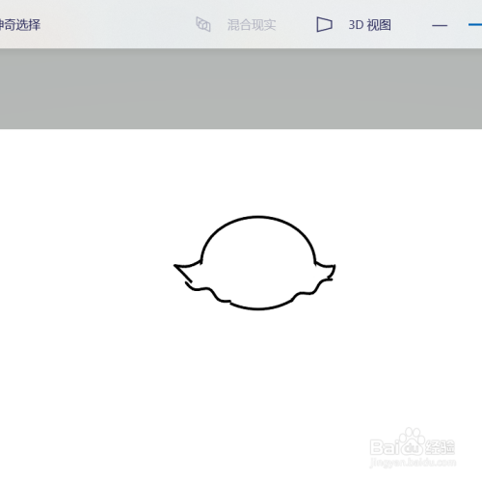
Task: Switch to 3D 视图 mode
Action: click(x=369, y=25)
